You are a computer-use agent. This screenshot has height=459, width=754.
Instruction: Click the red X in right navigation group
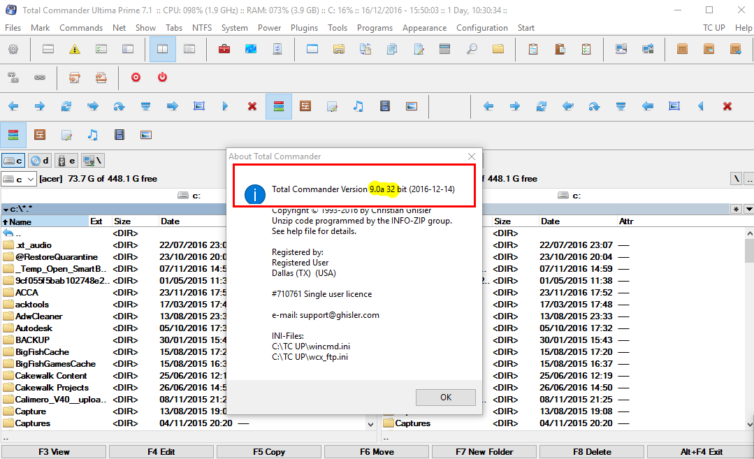coord(727,106)
